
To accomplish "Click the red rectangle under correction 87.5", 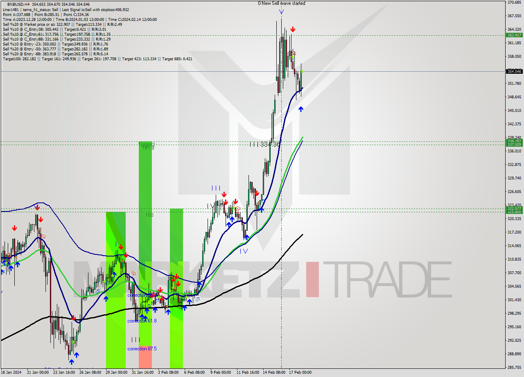I will [x=145, y=357].
